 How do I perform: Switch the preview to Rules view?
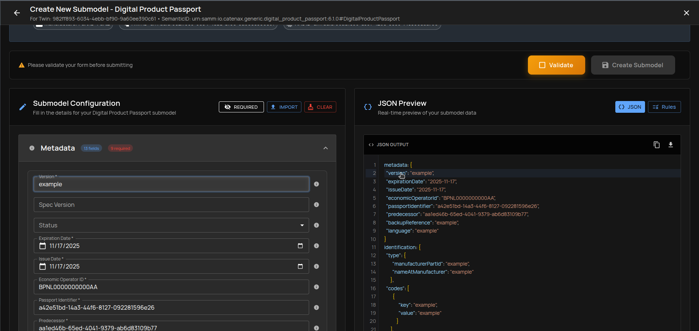coord(664,107)
